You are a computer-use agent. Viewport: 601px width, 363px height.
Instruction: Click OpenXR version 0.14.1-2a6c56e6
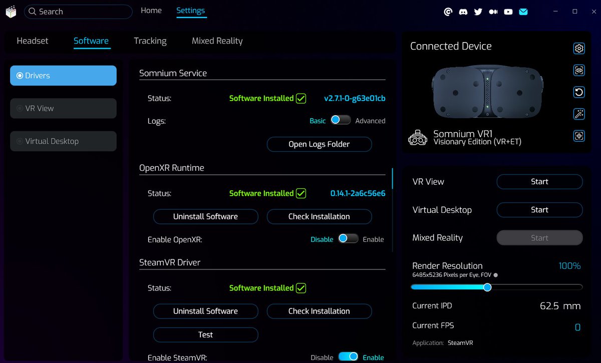[358, 193]
